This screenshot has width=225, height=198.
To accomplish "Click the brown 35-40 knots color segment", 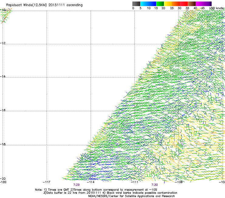I will (192, 4).
